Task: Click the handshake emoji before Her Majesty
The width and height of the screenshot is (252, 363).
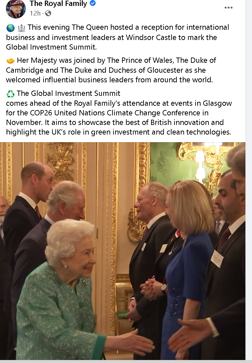Action: pos(11,61)
